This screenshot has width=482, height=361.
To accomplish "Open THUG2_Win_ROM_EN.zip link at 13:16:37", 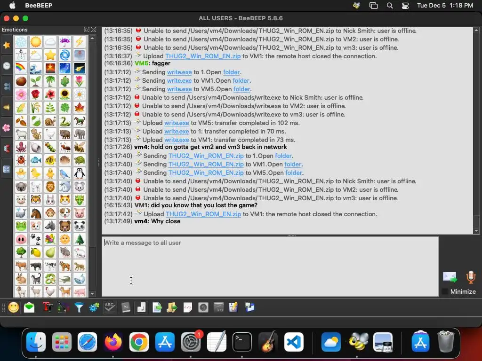I will 203,56.
